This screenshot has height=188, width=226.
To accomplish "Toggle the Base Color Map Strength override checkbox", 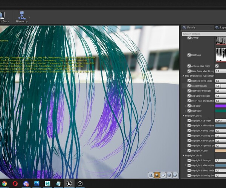I will tap(189, 71).
